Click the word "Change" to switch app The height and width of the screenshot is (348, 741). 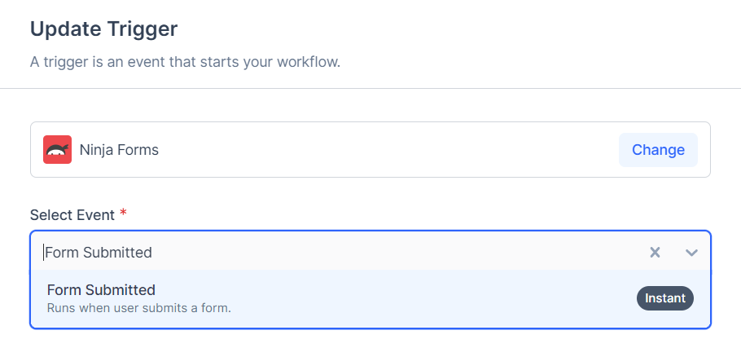(658, 150)
